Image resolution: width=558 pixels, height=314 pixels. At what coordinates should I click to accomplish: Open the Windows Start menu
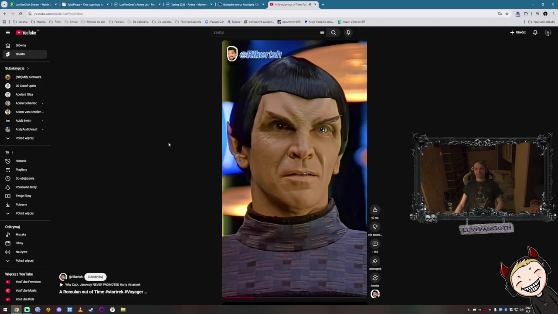pos(5,310)
